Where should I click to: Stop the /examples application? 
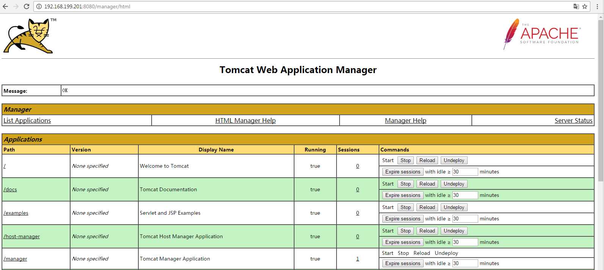point(405,208)
